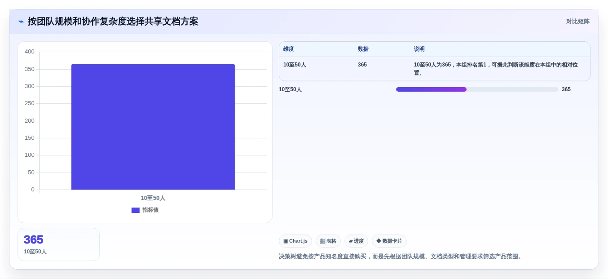This screenshot has height=279, width=608.
Task: Select the 10至50人 cell in the table
Action: point(295,65)
